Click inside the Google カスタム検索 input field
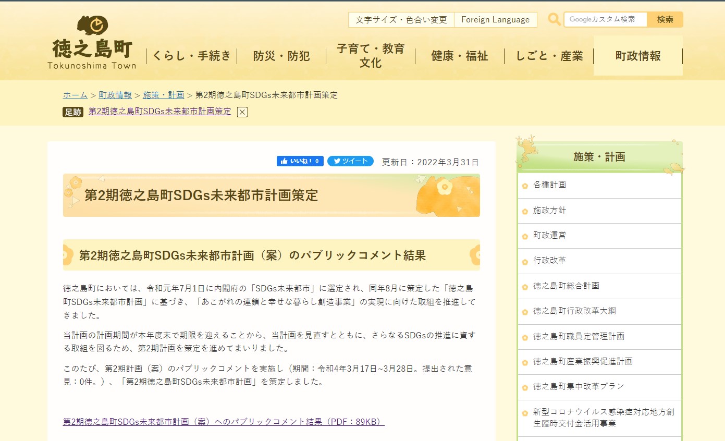 [x=605, y=19]
